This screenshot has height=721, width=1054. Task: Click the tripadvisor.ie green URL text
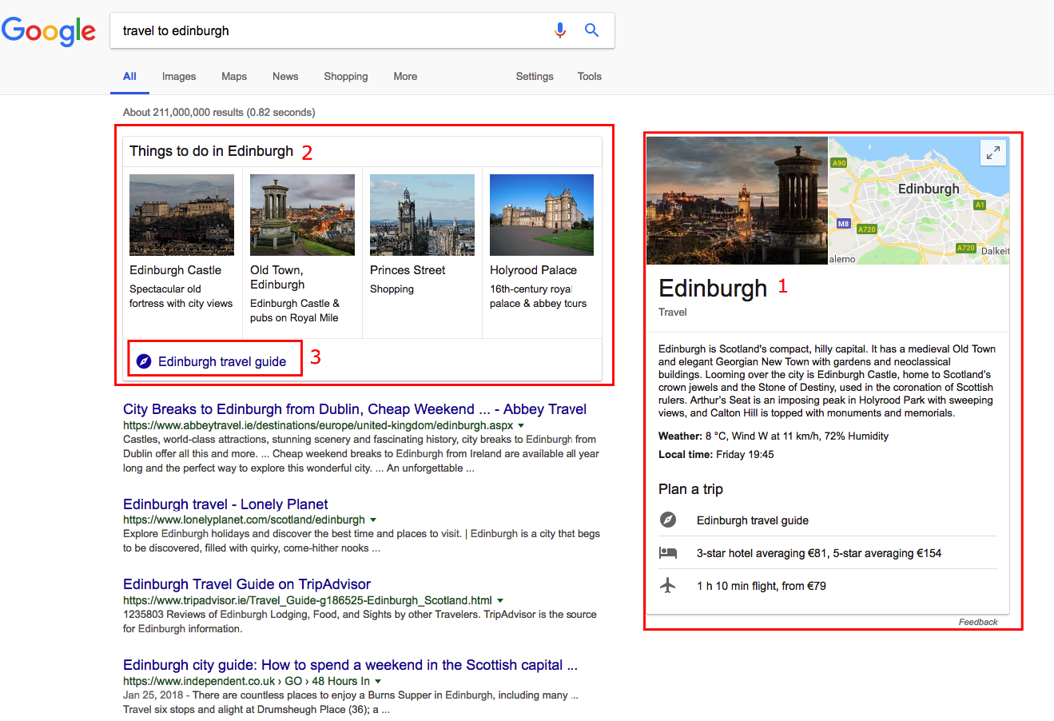(308, 600)
